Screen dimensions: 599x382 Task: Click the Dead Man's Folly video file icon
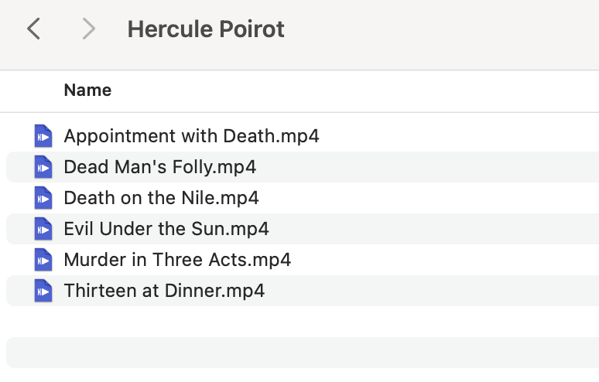43,167
